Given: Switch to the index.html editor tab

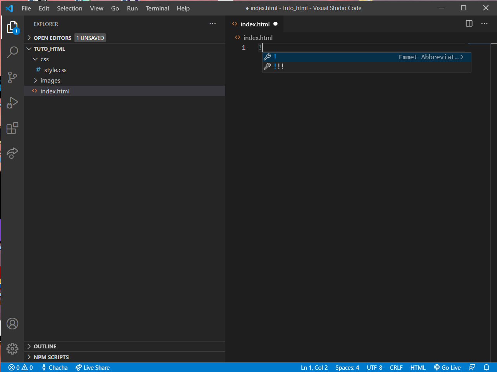Looking at the screenshot, I should point(255,24).
